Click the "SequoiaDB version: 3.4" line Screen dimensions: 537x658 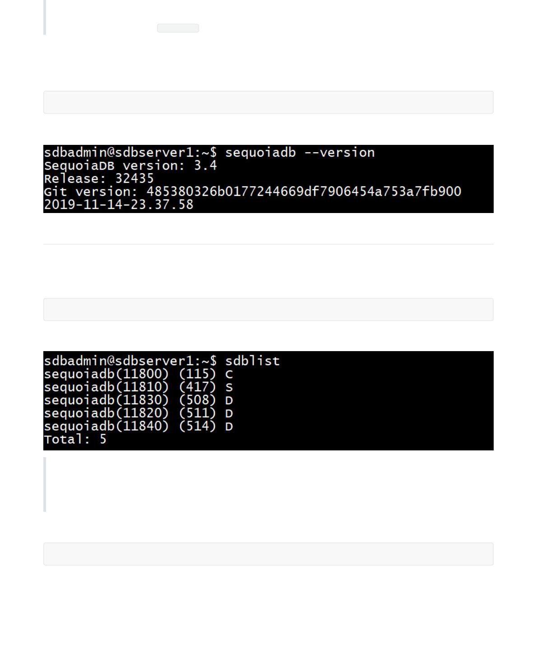[x=130, y=165]
